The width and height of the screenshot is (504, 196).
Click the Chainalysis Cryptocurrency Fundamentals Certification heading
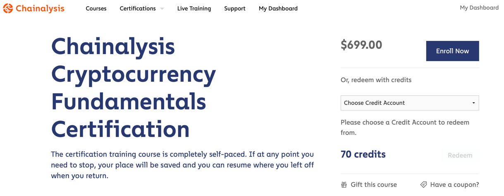click(x=134, y=87)
